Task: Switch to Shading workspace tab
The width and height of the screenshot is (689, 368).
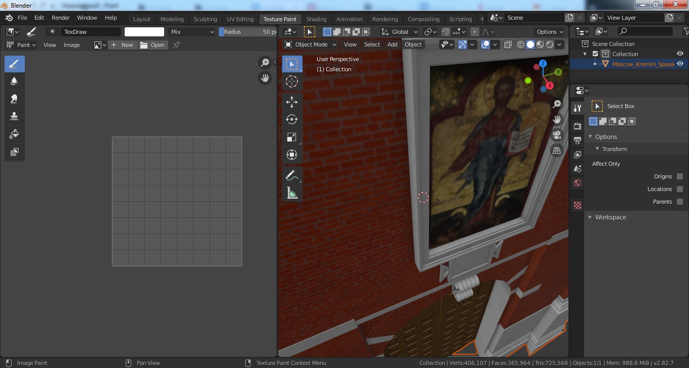Action: pos(316,19)
